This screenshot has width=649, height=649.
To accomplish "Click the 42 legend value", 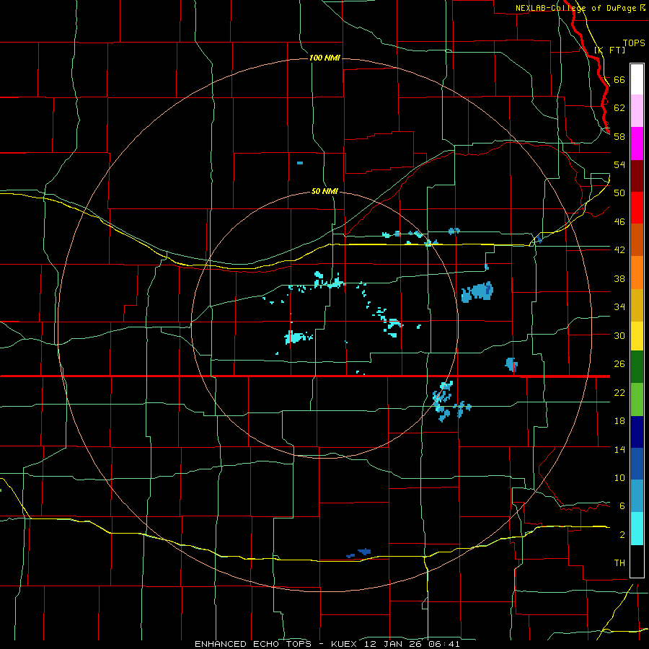I will pos(619,250).
